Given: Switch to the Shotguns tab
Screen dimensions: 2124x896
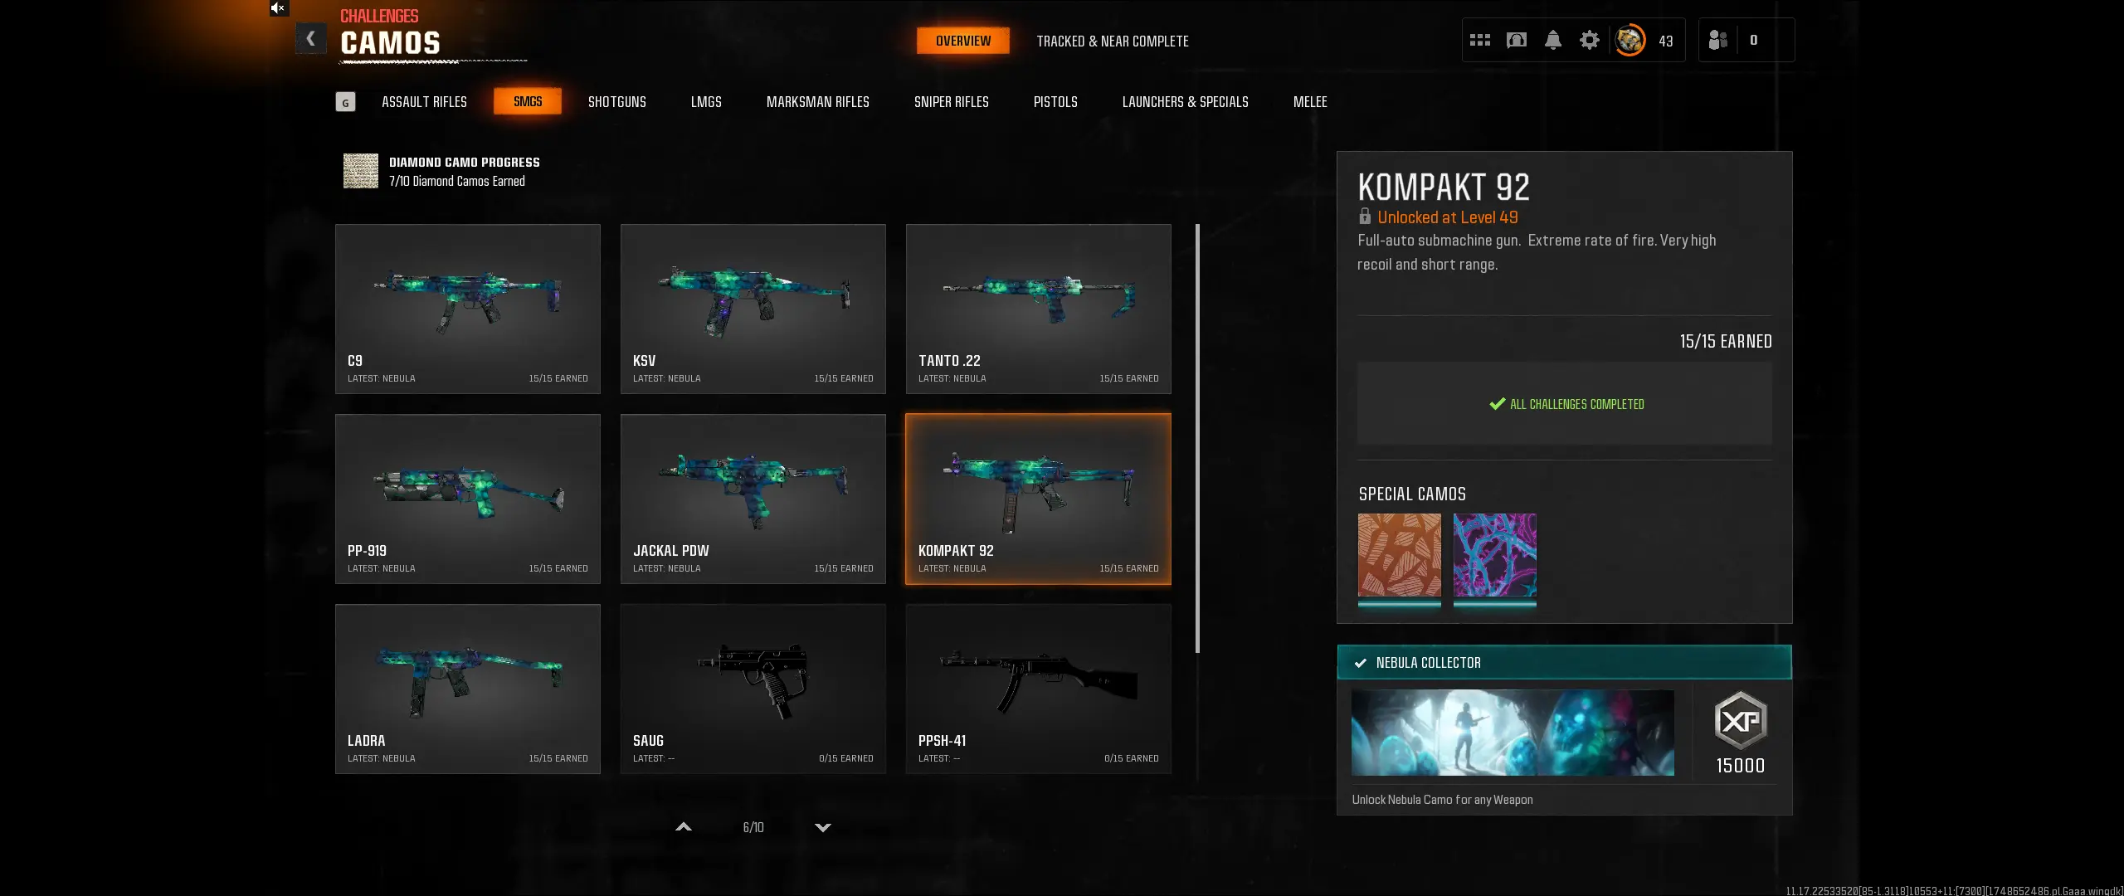Looking at the screenshot, I should 616,101.
